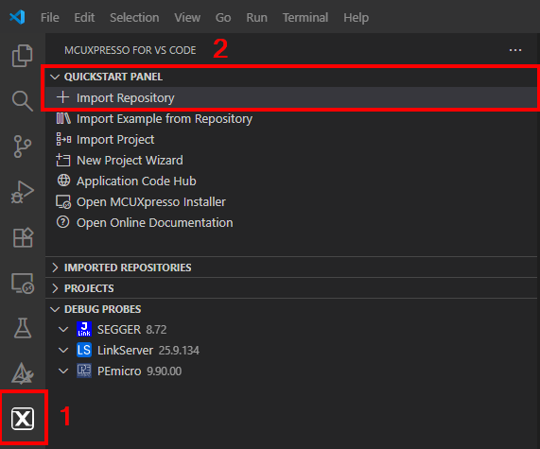This screenshot has width=540, height=449.
Task: Open the Explorer view in activity bar
Action: pos(23,56)
